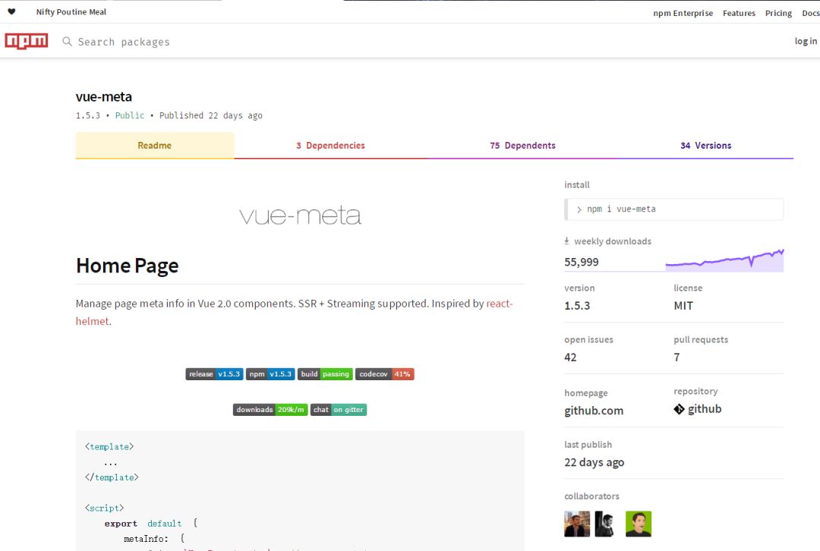Screen dimensions: 820x551
Task: Click the Published 22 days ago text
Action: 211,115
